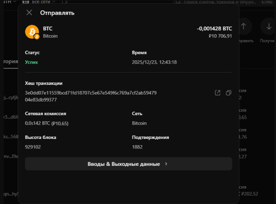Open history entry ending in cyfjk
Image resolution: width=276 pixels, height=204 pixels.
(10, 98)
